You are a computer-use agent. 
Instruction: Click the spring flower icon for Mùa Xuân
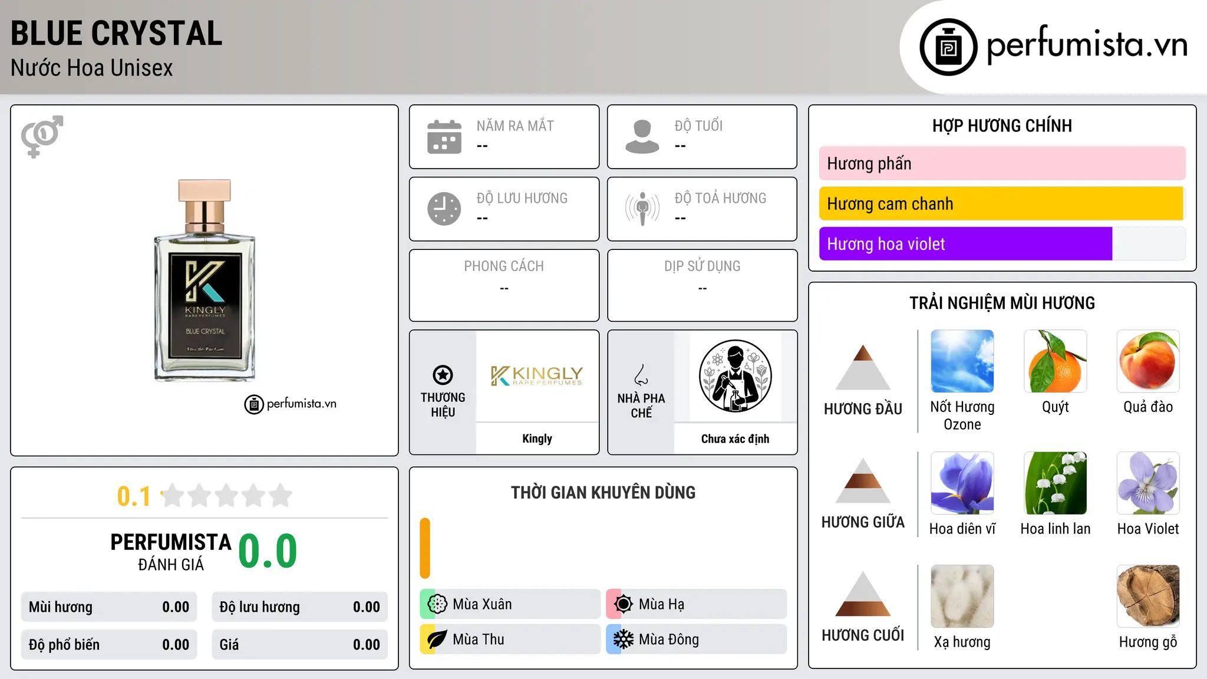(437, 604)
